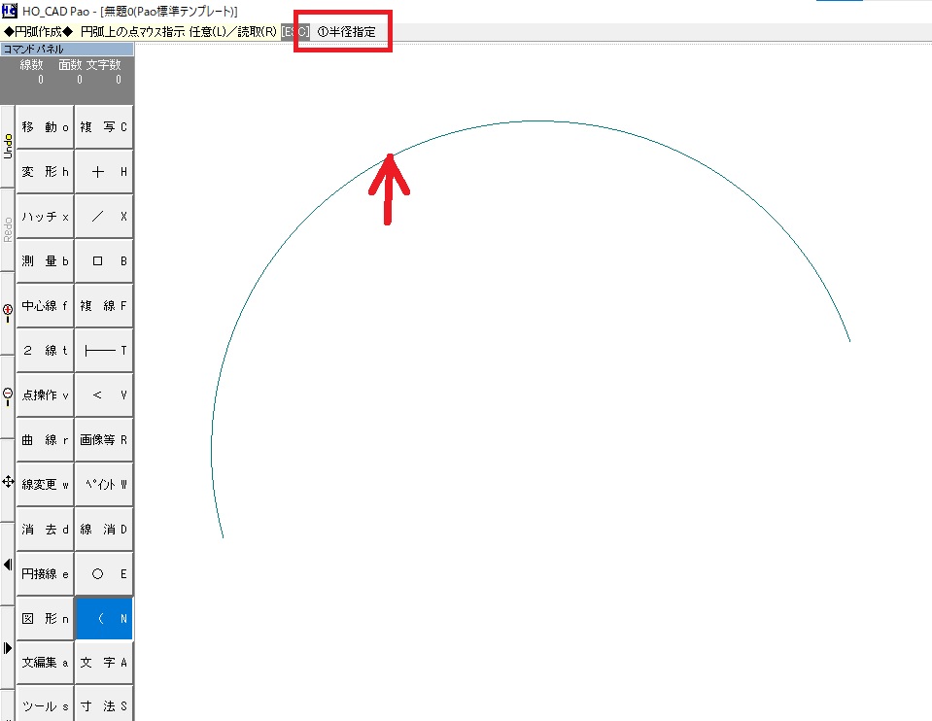Viewport: 932px width, 721px height.
Task: Click the right-pointing triangle icon
Action: coord(8,648)
